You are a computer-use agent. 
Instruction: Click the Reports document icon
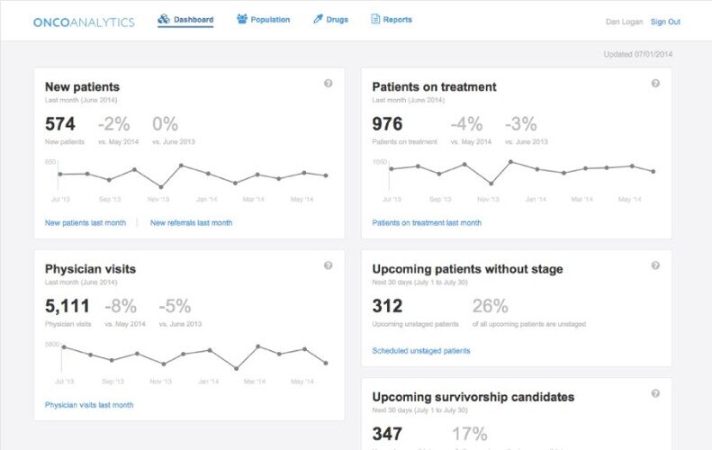[x=375, y=19]
